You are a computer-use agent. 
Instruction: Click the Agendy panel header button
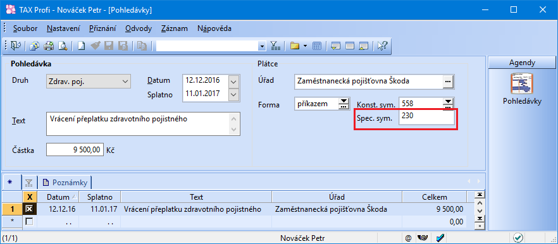522,63
